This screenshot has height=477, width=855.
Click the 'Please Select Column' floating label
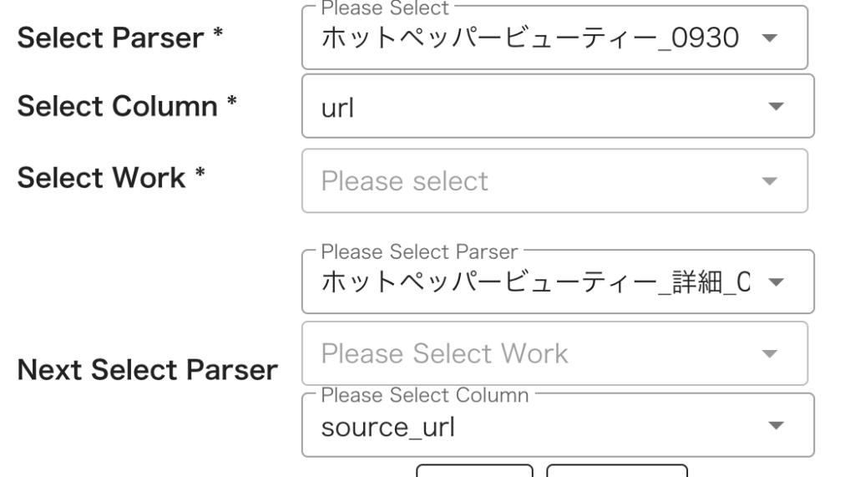(425, 394)
